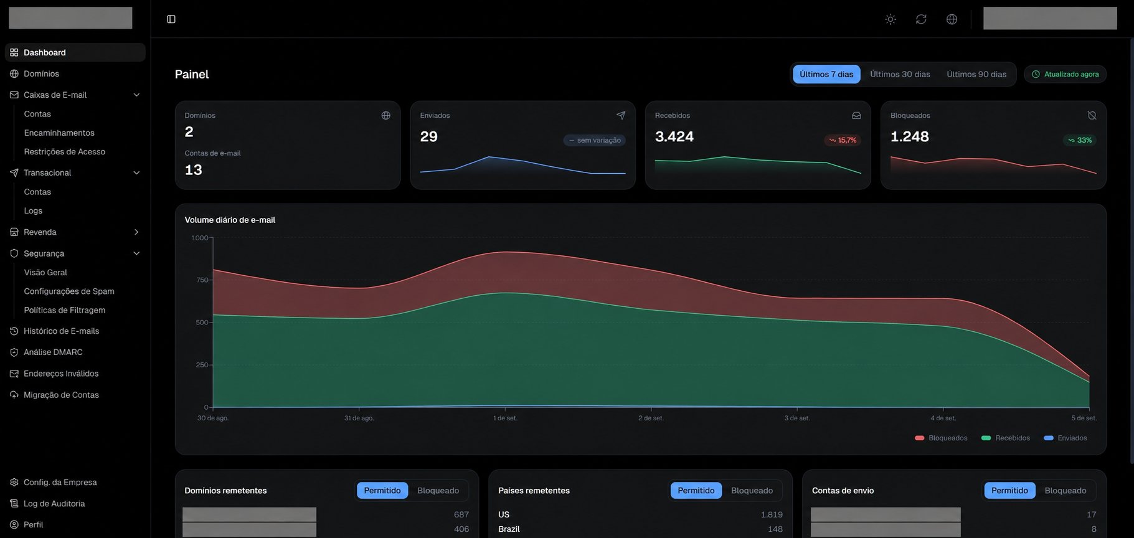Screen dimensions: 1134x538
Task: Collapse the Segurança section chevron
Action: [x=136, y=253]
